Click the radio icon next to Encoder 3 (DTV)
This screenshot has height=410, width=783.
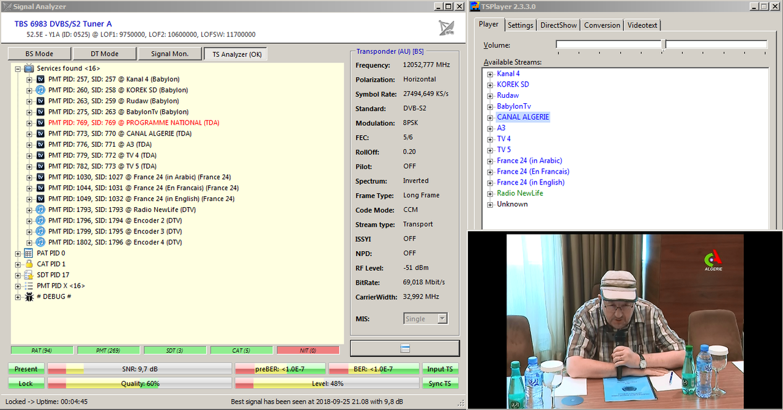(40, 231)
